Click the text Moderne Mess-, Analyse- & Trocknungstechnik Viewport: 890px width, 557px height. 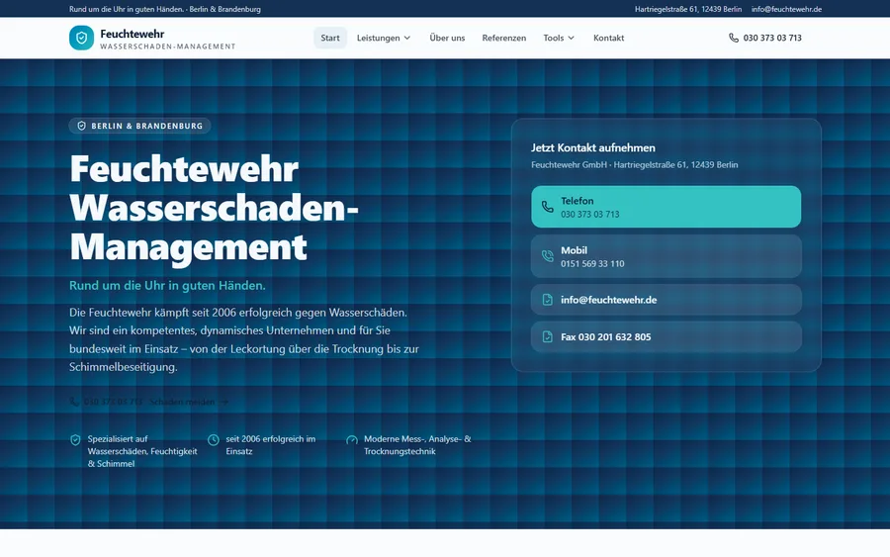click(x=417, y=445)
